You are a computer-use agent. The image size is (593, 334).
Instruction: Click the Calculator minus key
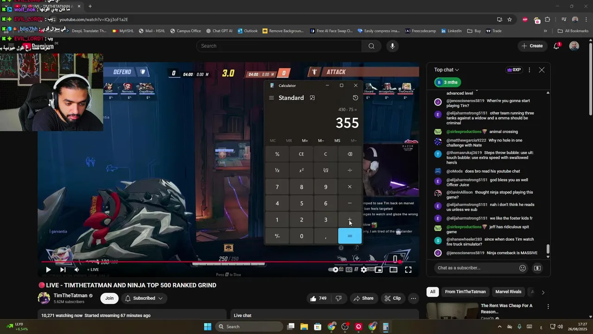350,203
